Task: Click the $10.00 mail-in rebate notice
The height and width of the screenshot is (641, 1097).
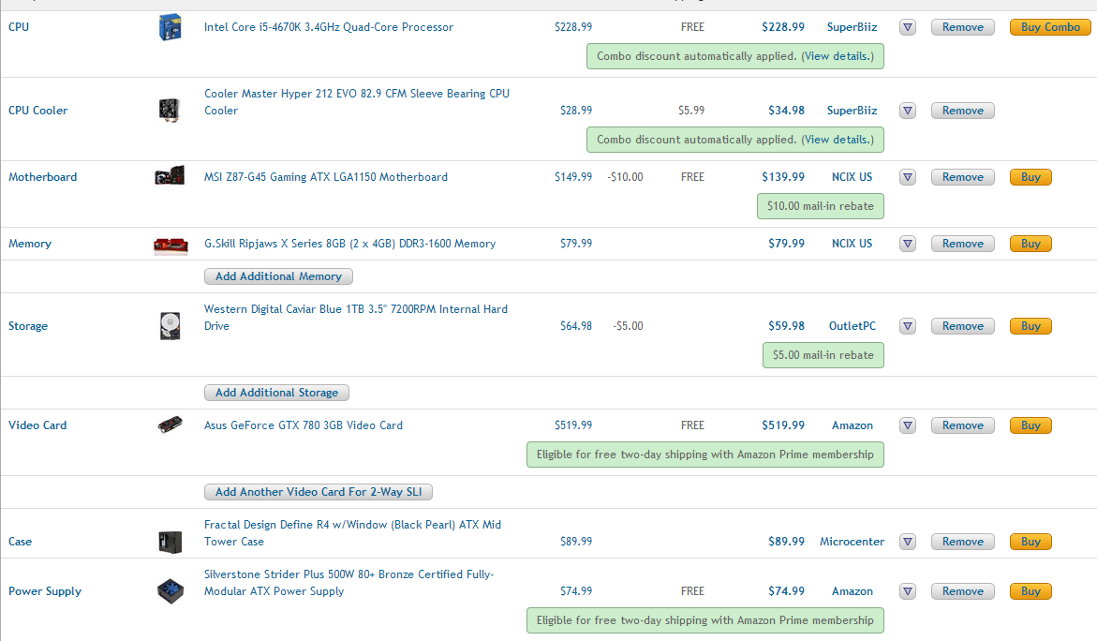Action: point(820,206)
